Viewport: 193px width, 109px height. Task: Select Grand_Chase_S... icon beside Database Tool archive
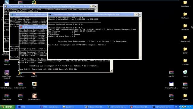[7, 84]
